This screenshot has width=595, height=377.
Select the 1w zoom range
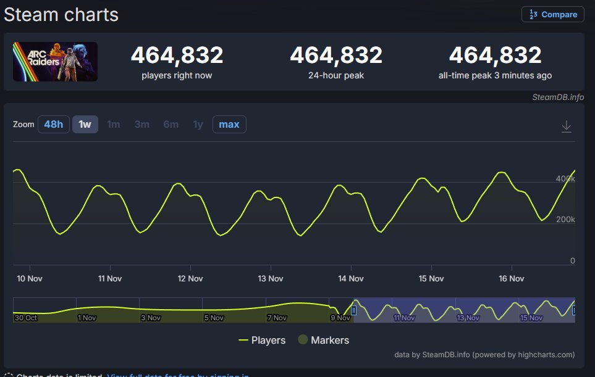[x=85, y=124]
